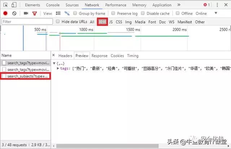Select the Network tab
The width and height of the screenshot is (231, 149).
point(92,5)
